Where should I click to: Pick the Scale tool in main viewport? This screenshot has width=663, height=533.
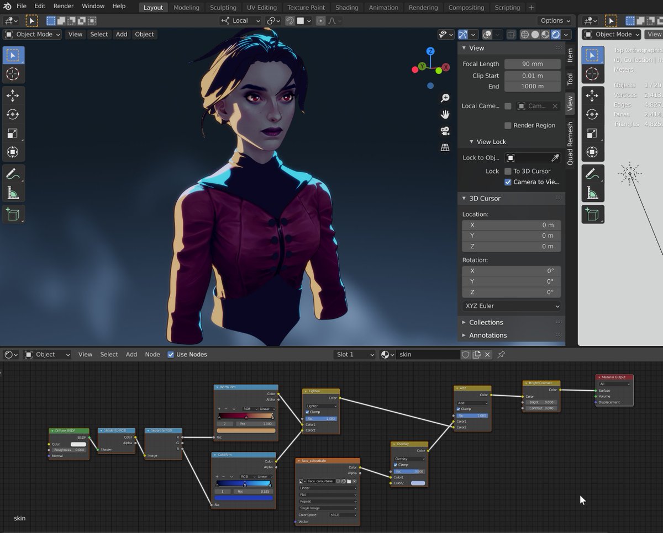13,133
